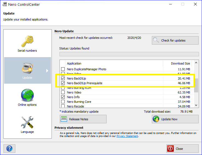
Task: Select the Nero BackItUp Prerequisite row text
Action: (84, 83)
